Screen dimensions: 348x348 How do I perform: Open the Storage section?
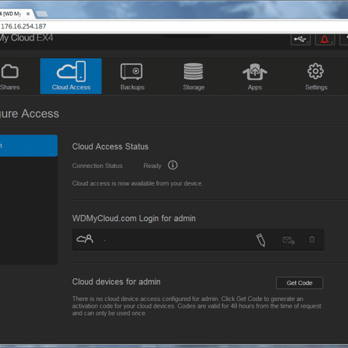click(x=193, y=76)
